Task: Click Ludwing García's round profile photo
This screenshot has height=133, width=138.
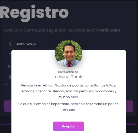Action: pyautogui.click(x=69, y=54)
